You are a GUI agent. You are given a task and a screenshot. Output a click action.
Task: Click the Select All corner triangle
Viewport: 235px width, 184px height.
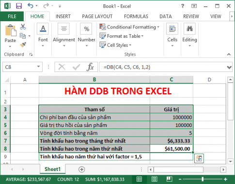click(6, 80)
